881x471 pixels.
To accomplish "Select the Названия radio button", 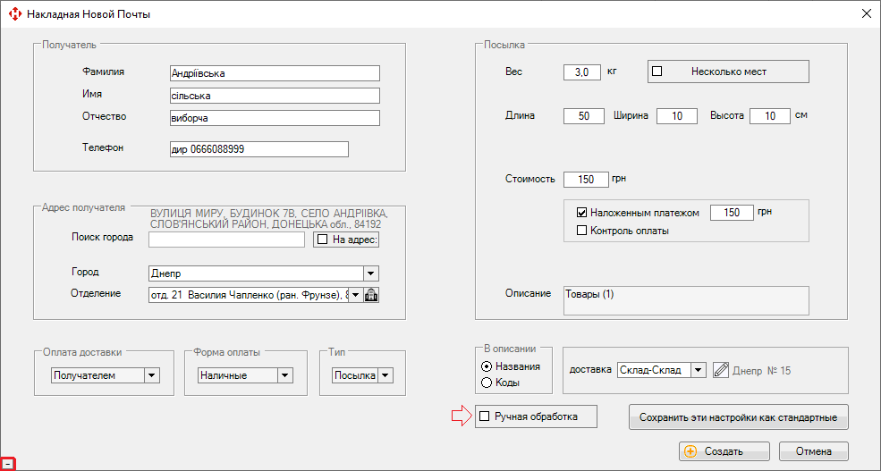I will 487,366.
